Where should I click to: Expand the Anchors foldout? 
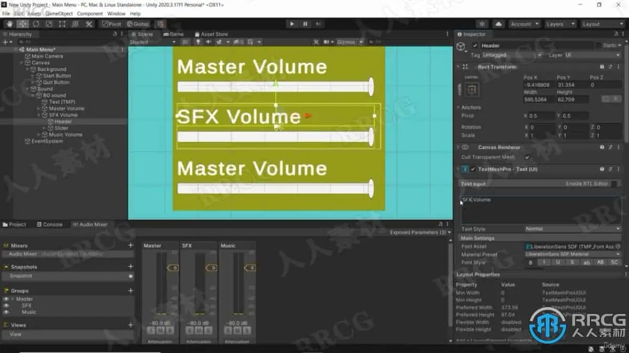458,107
